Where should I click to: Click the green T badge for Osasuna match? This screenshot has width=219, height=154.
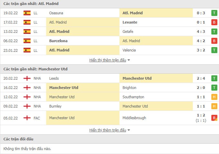pyautogui.click(x=214, y=13)
